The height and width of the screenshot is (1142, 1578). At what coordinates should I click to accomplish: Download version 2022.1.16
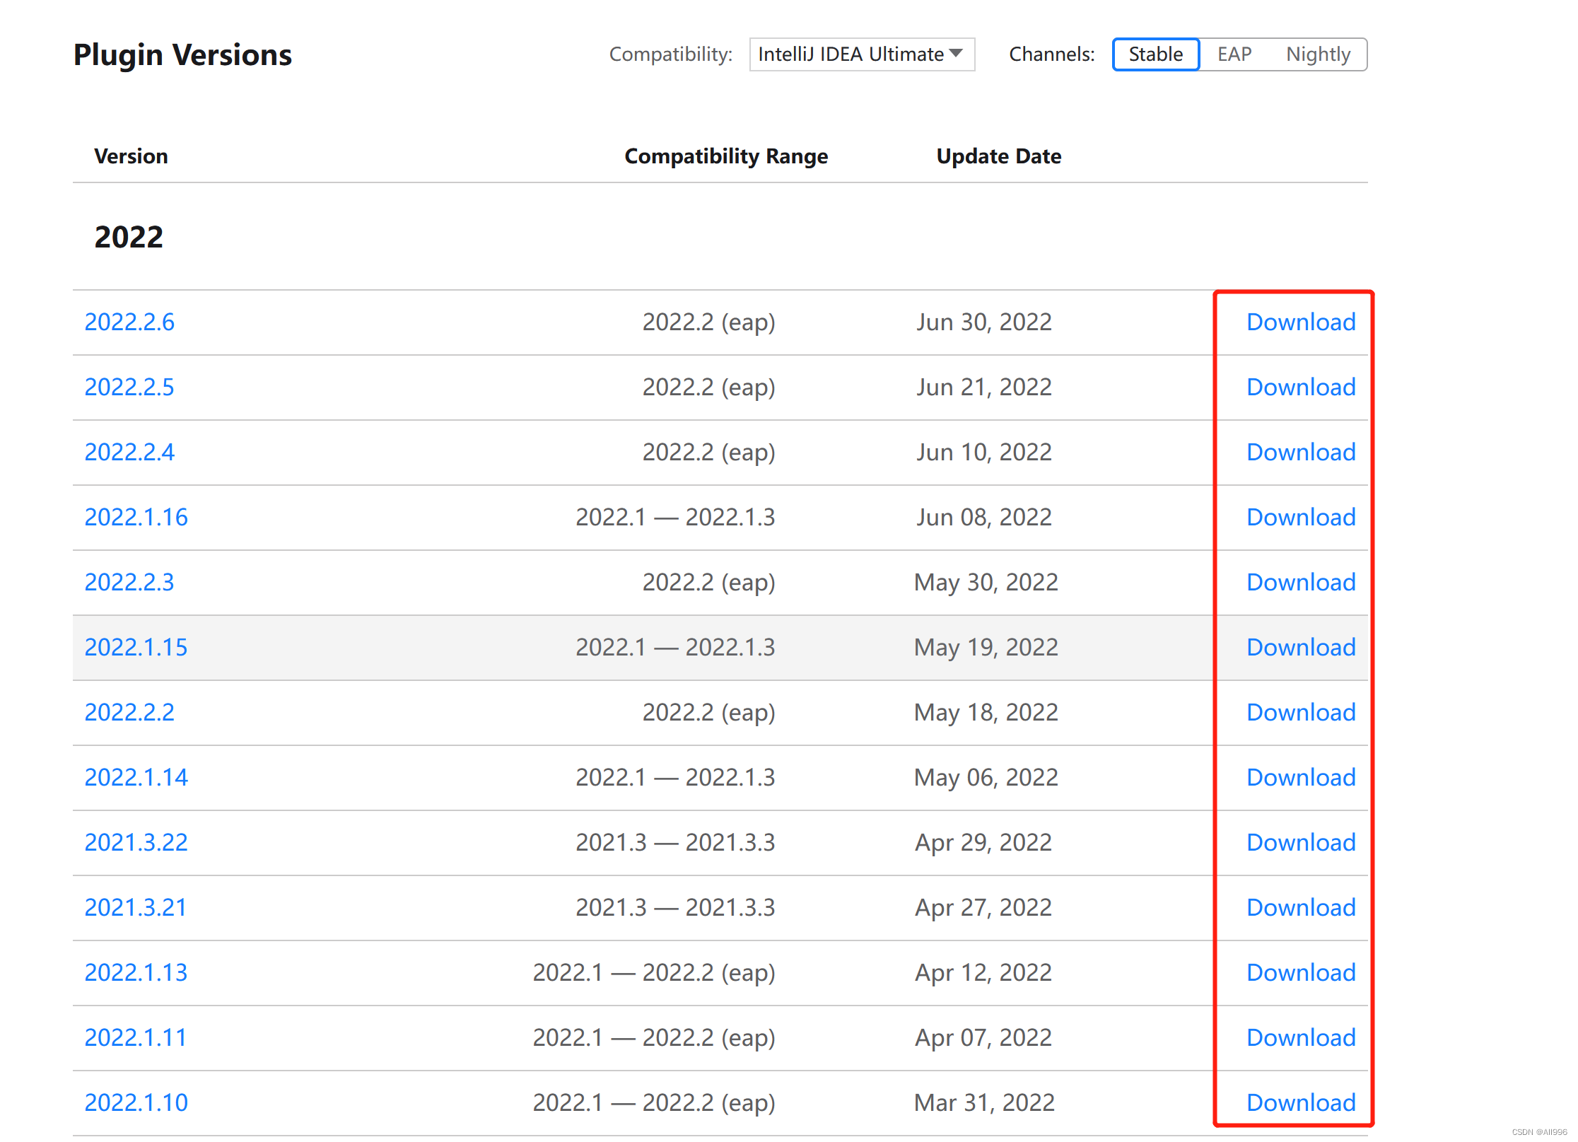1300,517
